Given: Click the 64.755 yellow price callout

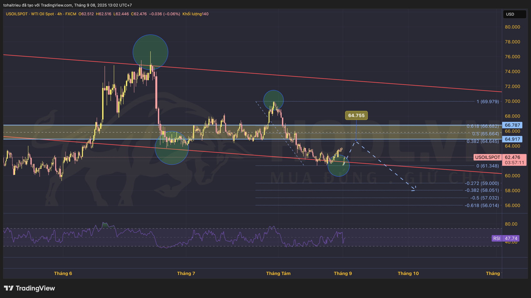Looking at the screenshot, I should [x=356, y=116].
